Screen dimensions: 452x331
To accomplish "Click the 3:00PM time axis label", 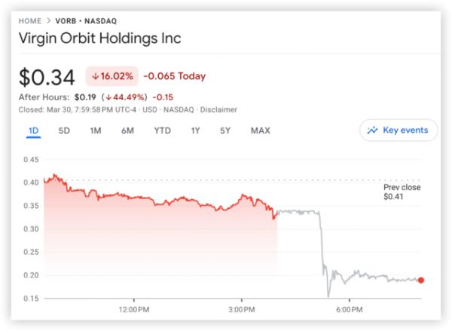I will click(x=243, y=309).
